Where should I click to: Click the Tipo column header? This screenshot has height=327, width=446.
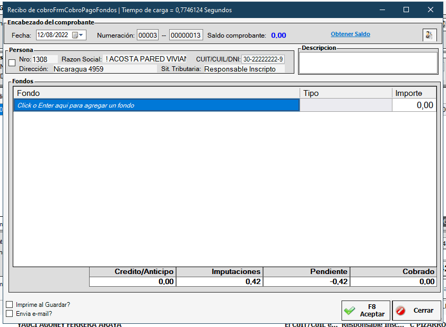346,93
